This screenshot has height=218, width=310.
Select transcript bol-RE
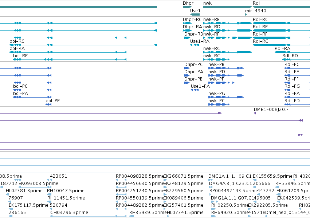click(20, 56)
